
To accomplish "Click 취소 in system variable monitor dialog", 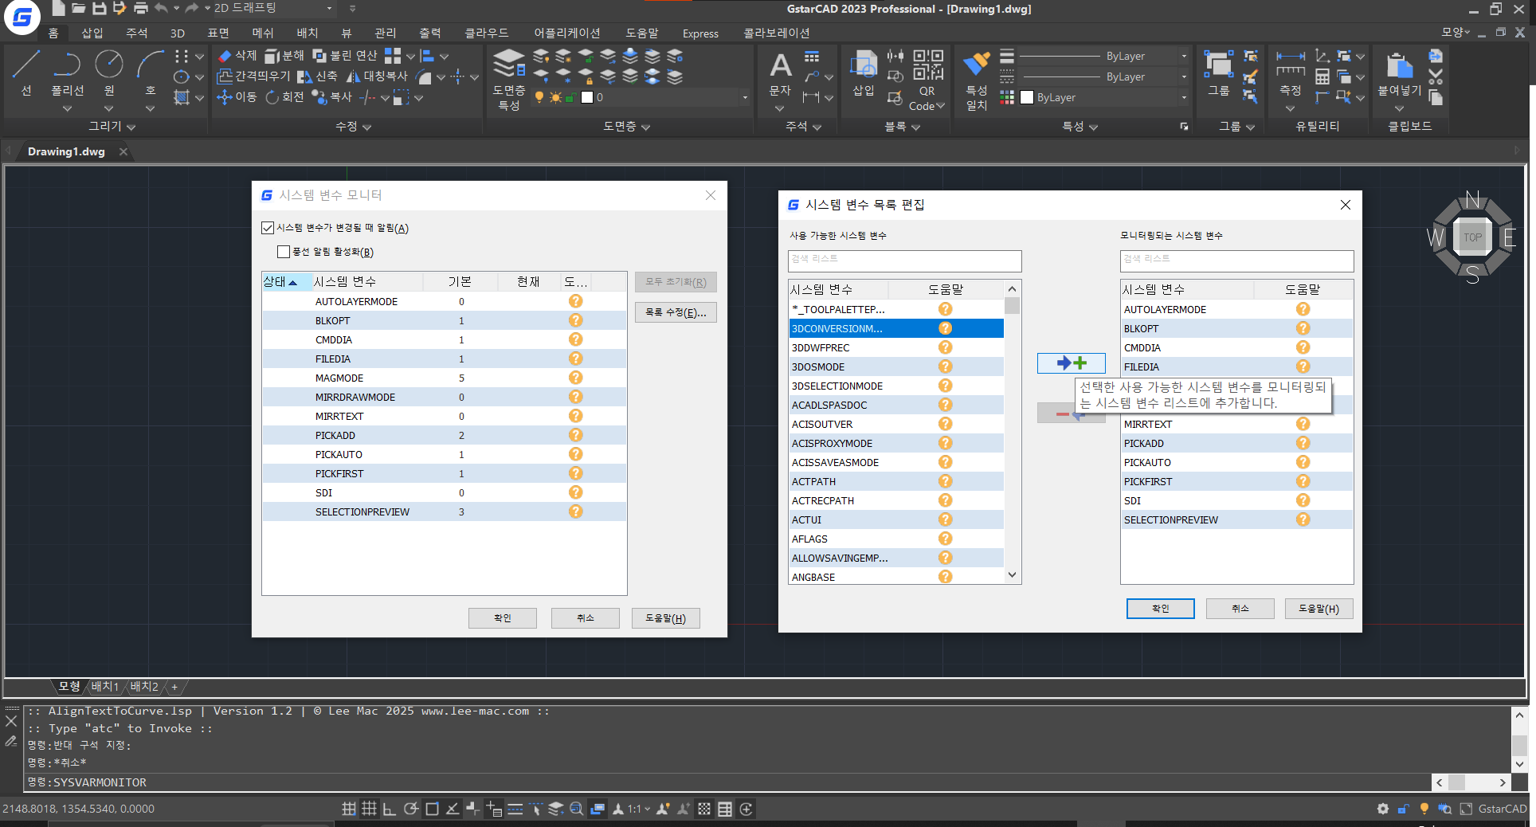I will (x=585, y=618).
